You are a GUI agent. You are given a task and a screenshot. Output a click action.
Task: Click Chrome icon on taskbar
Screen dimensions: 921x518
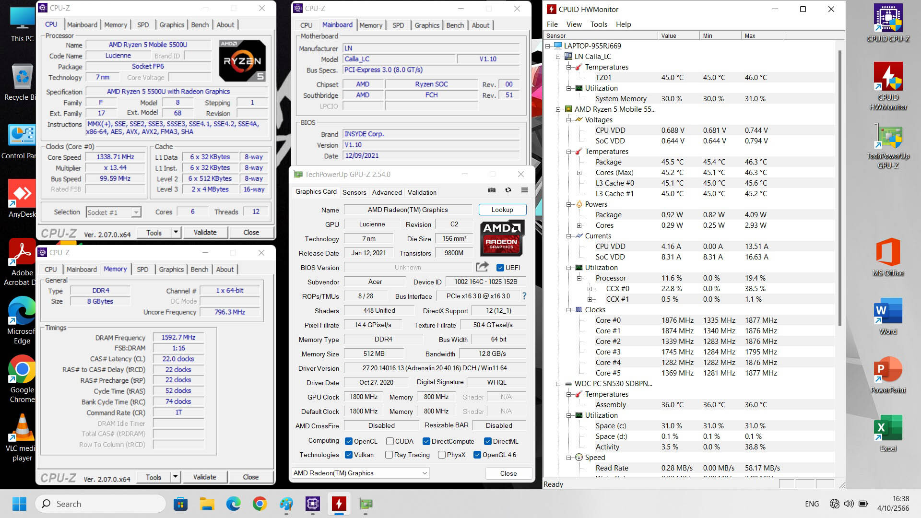(260, 504)
